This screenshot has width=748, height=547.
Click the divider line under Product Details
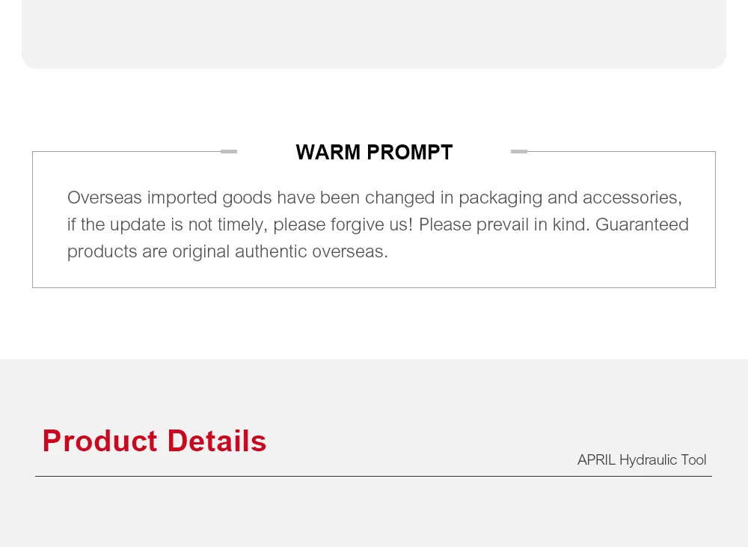(x=373, y=476)
